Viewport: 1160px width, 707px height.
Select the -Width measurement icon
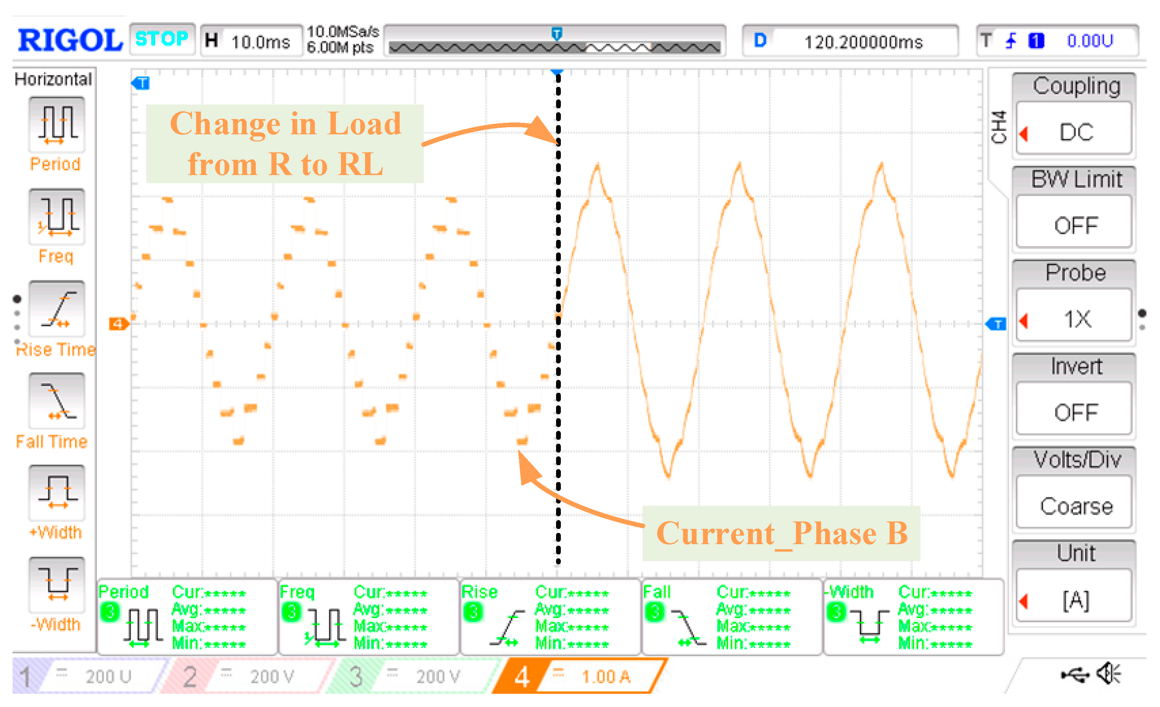57,585
